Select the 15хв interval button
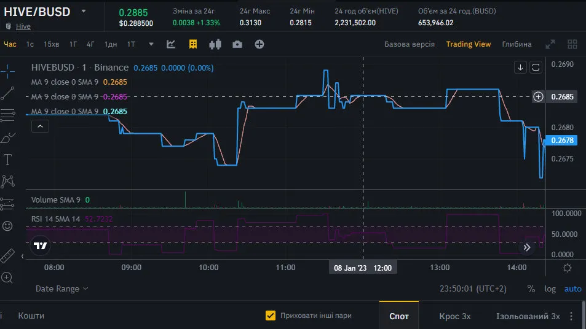 pyautogui.click(x=51, y=44)
